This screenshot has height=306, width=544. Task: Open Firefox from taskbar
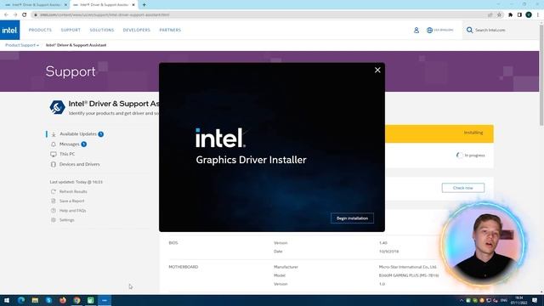click(x=62, y=300)
